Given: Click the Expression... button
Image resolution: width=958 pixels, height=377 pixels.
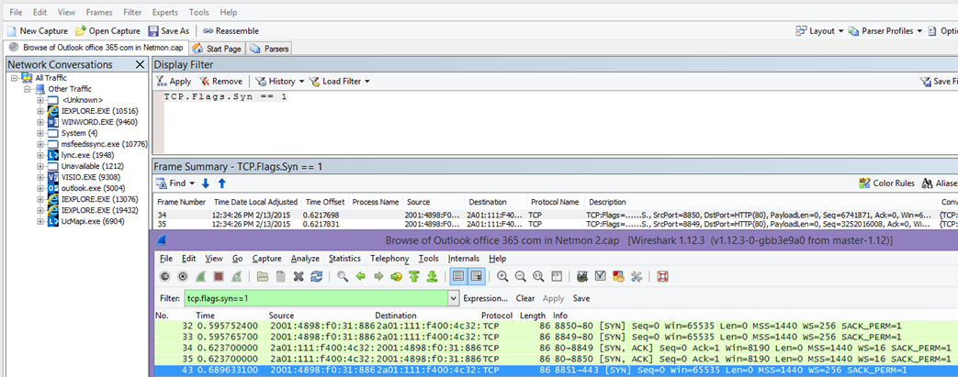Looking at the screenshot, I should click(485, 298).
